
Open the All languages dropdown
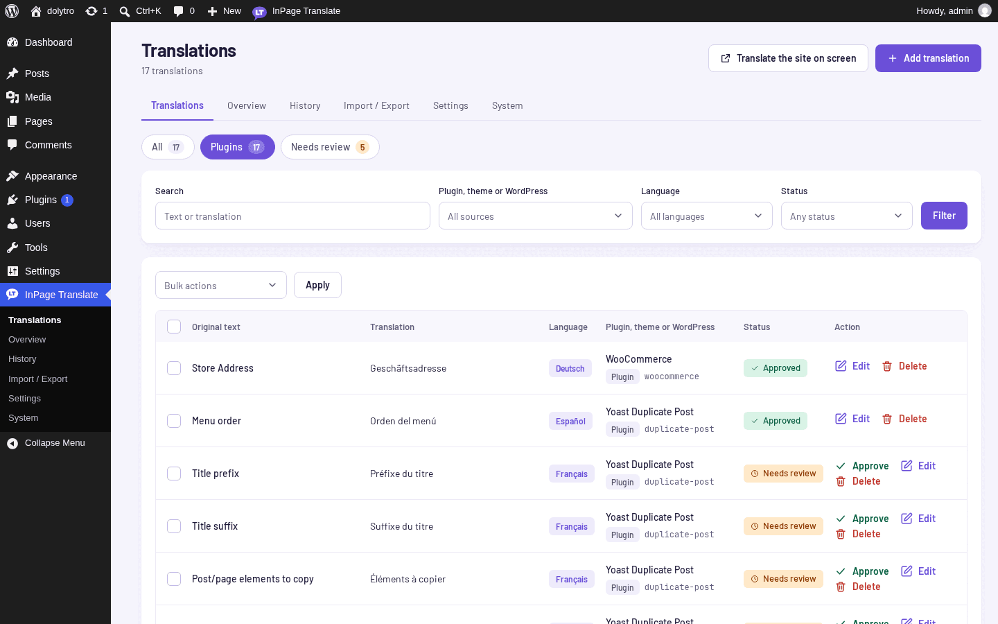coord(707,216)
